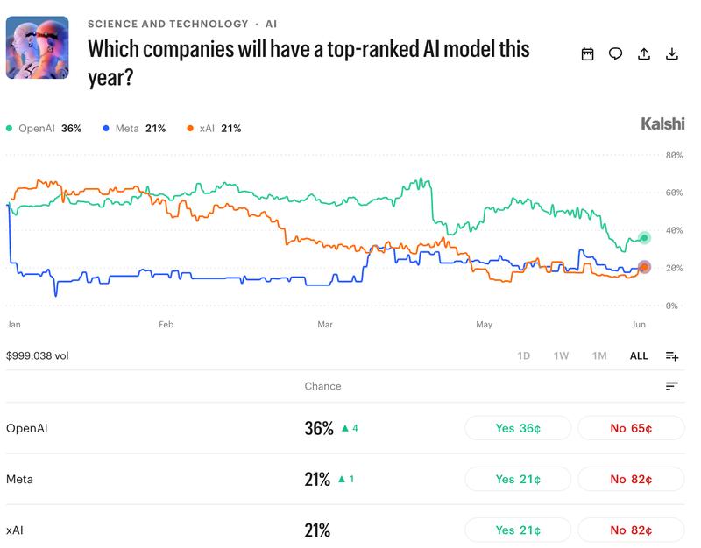Select the ALL time range

tap(639, 356)
